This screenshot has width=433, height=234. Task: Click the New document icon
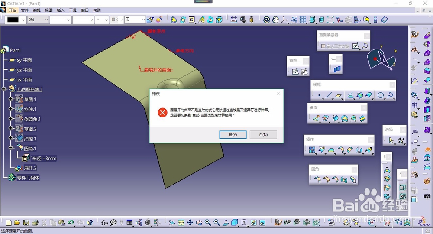pos(9,222)
